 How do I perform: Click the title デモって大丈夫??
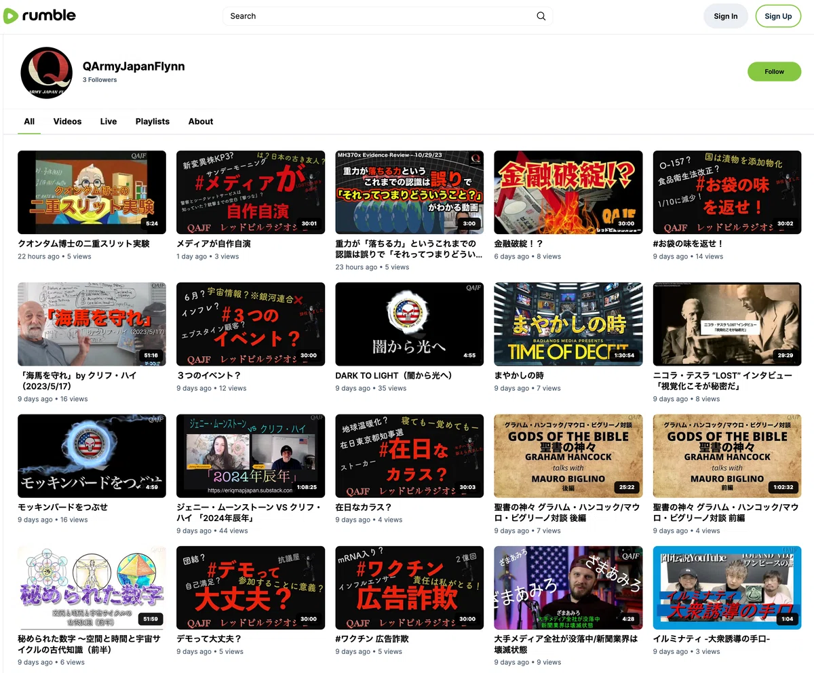pos(209,638)
